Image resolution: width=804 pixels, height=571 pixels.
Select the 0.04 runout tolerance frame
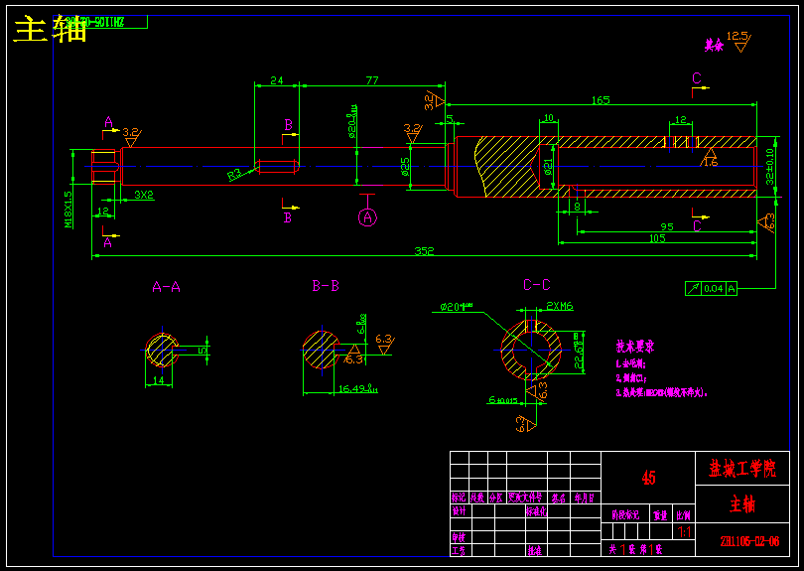(x=711, y=288)
